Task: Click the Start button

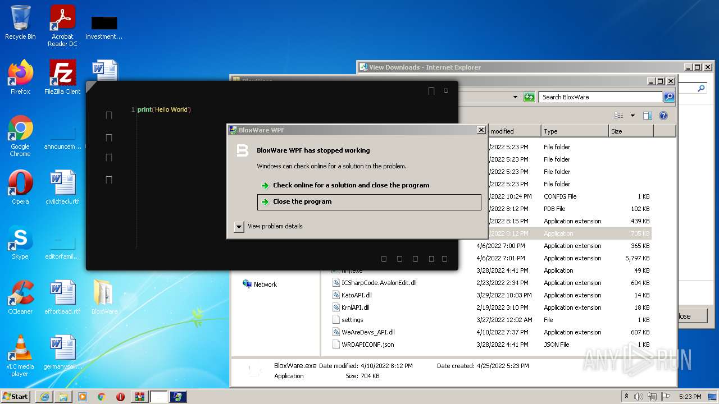Action: [16, 397]
